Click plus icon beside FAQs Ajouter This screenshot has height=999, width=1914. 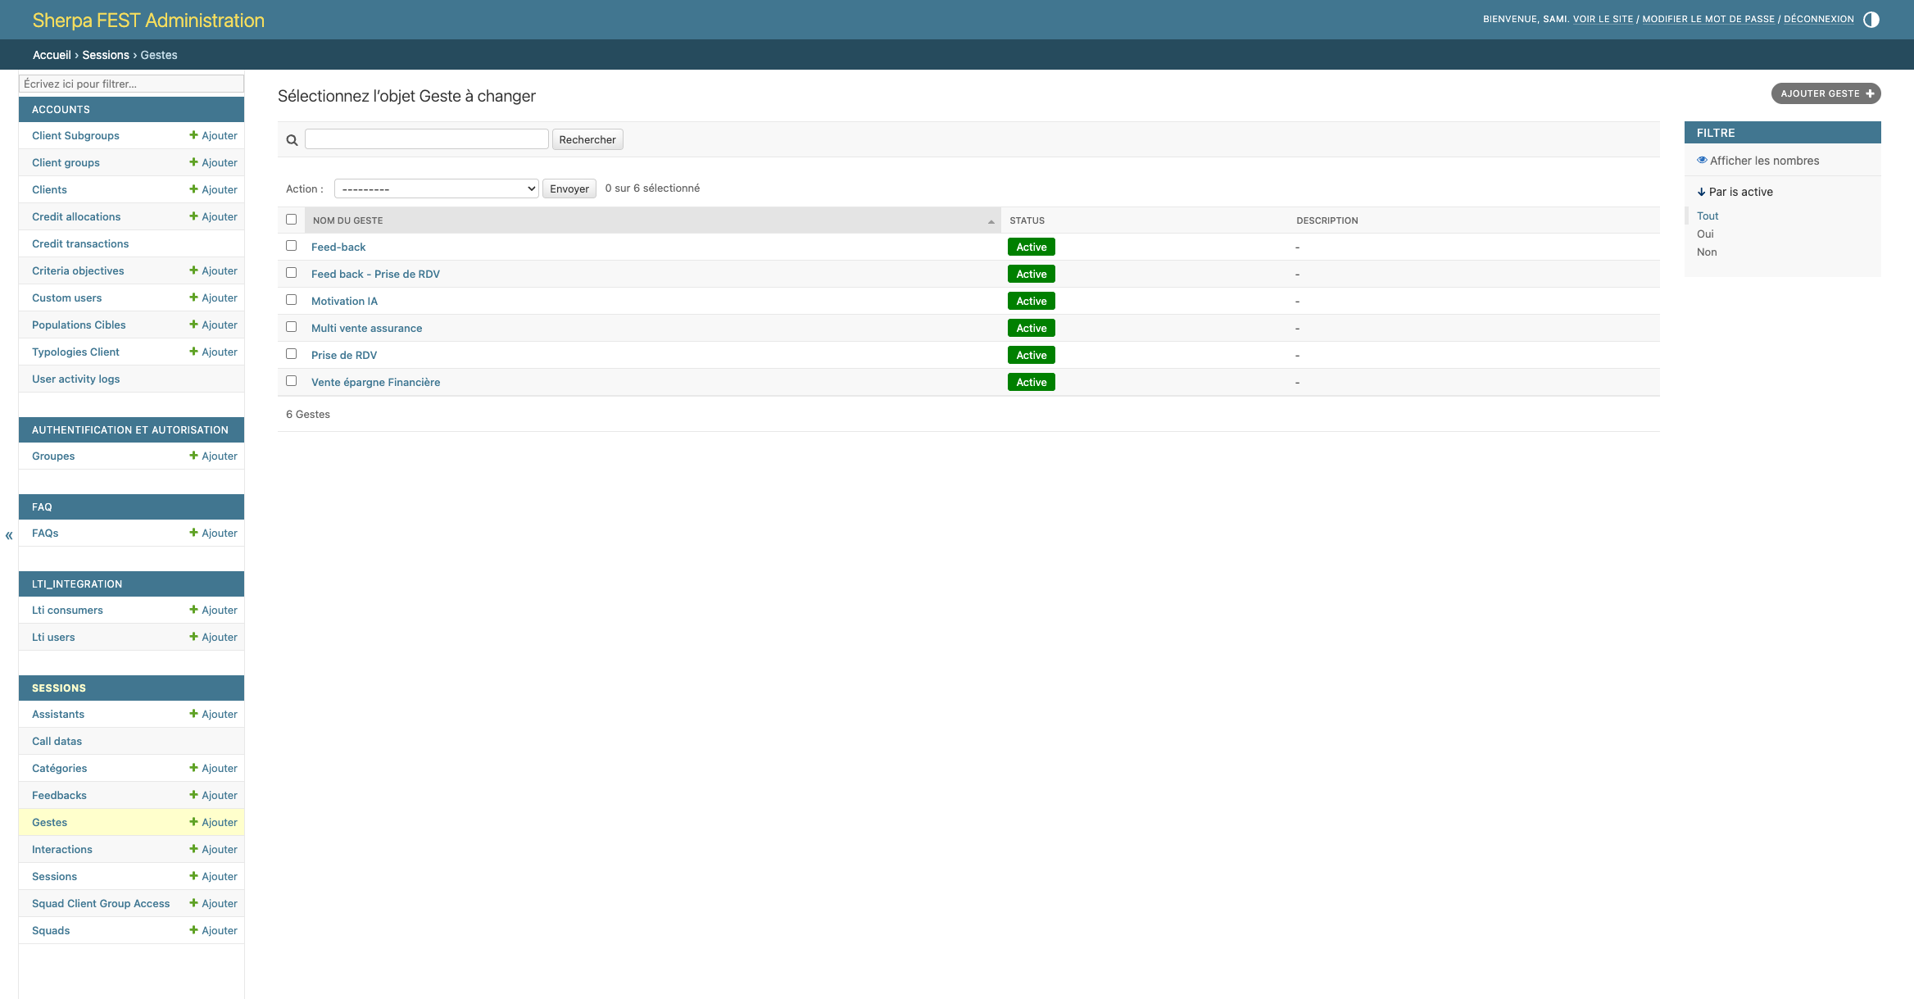point(194,533)
